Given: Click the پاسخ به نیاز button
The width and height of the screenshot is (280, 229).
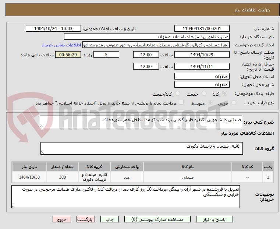Looking at the screenshot, I should [214, 219].
